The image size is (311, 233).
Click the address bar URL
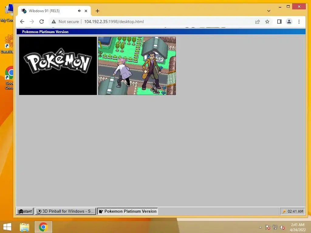(114, 22)
